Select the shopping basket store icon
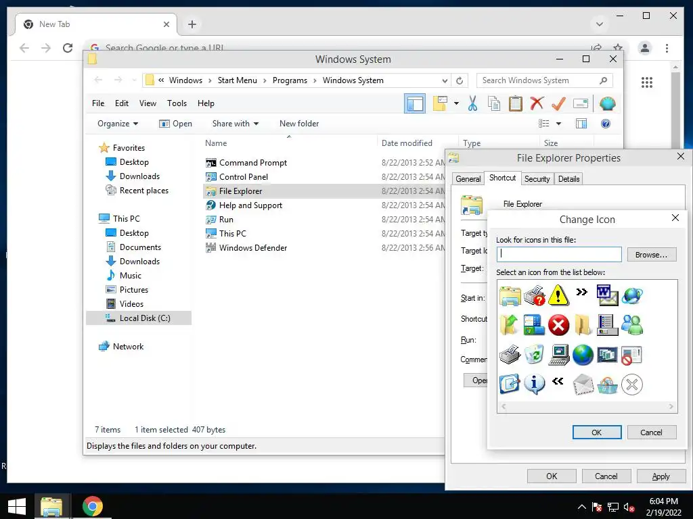 pyautogui.click(x=607, y=385)
